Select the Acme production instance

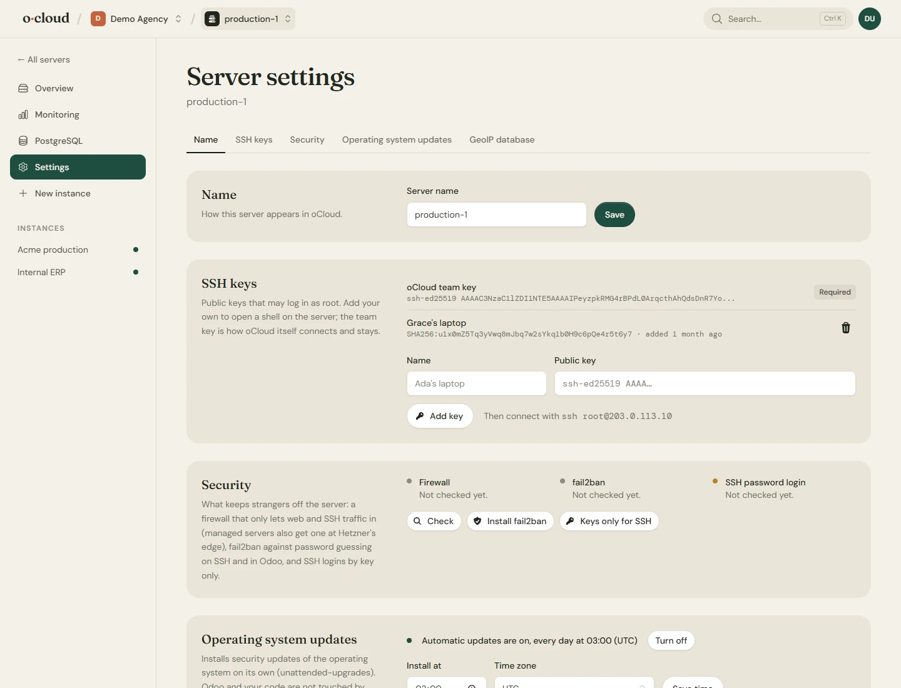pos(78,250)
